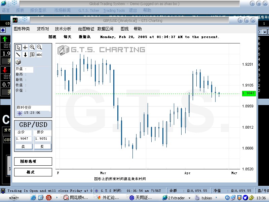Screen dimensions: 269x202
Task: Click the round blue m icon in the system tray
Action: pyautogui.click(x=227, y=198)
